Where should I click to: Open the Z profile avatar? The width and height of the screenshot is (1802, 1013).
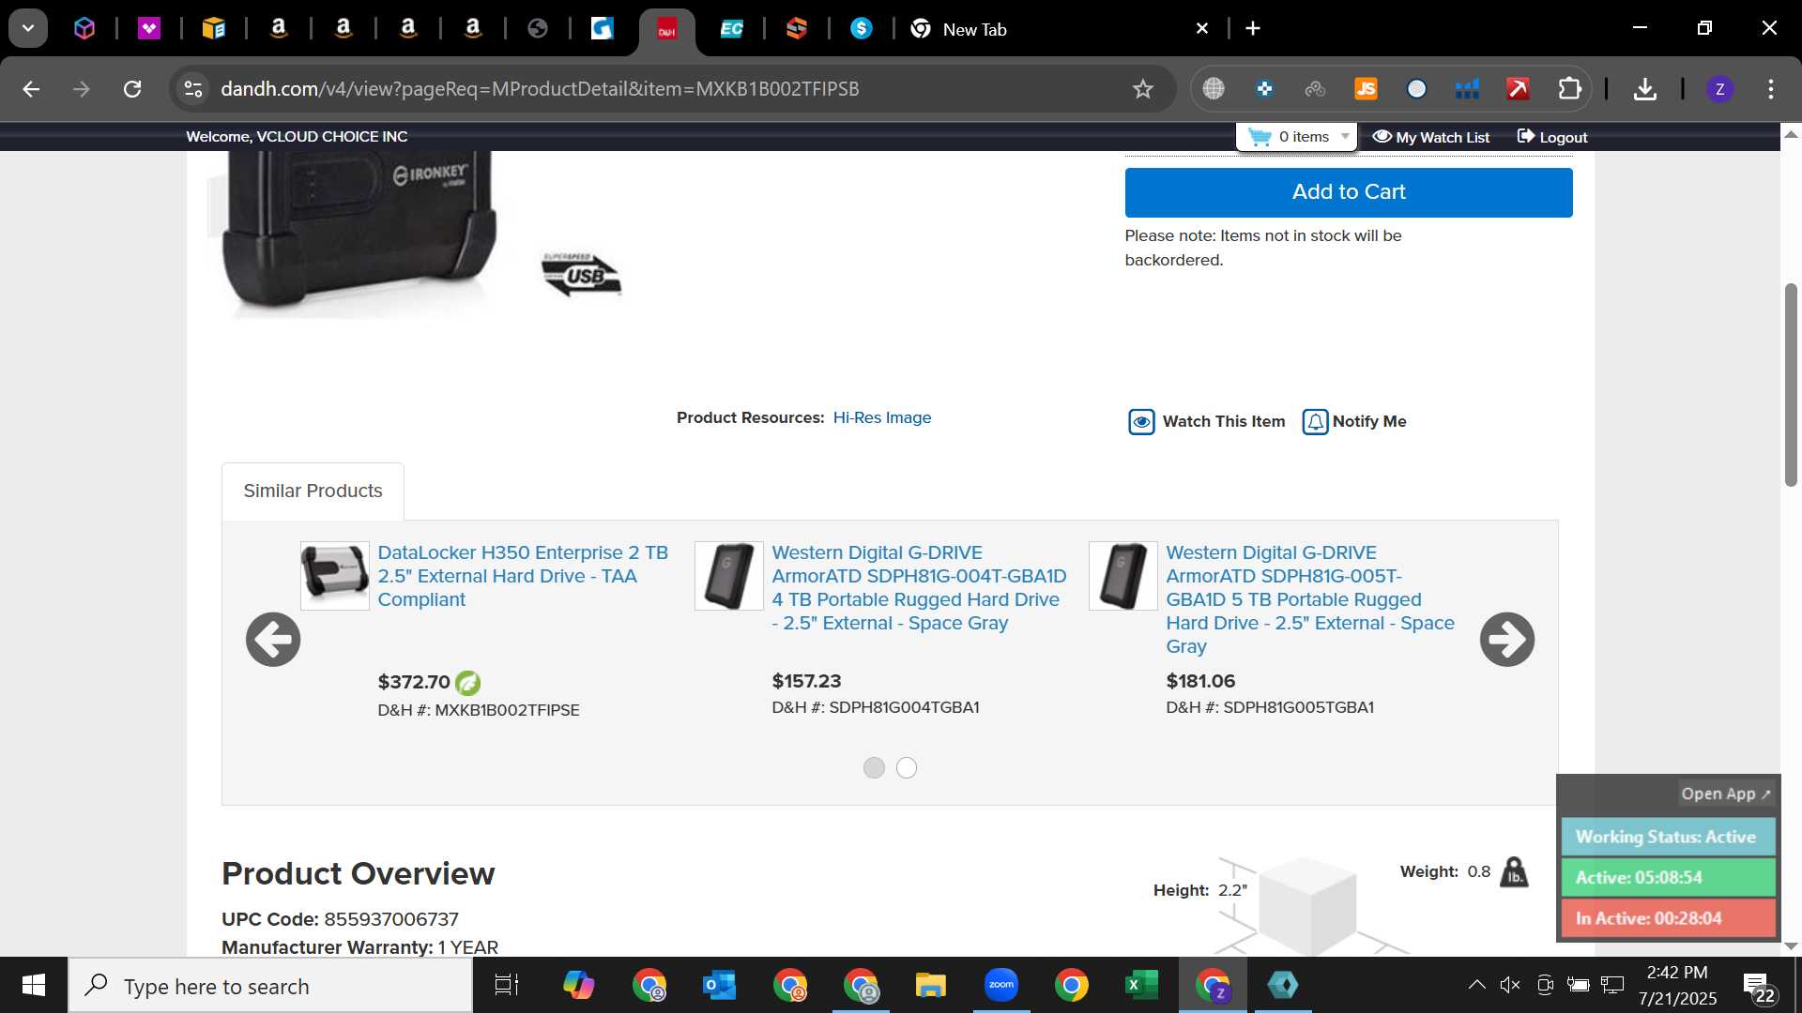(1719, 89)
